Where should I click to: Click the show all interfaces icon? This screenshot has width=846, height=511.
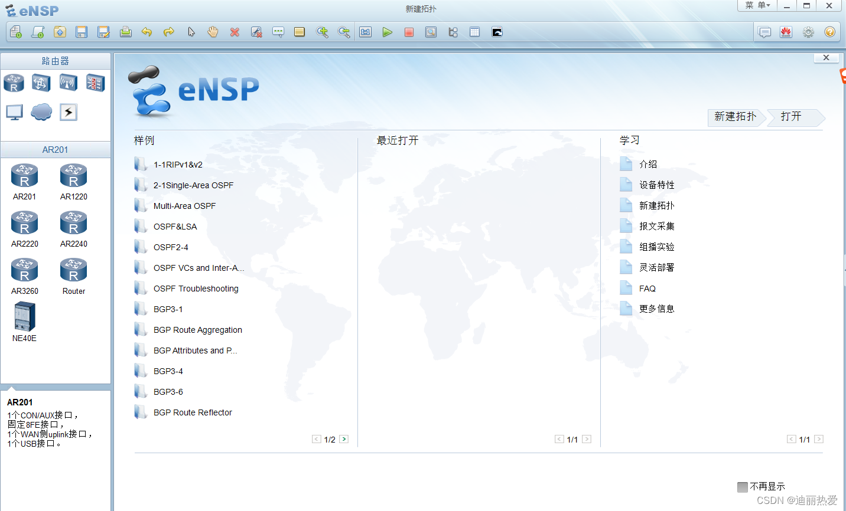click(453, 32)
